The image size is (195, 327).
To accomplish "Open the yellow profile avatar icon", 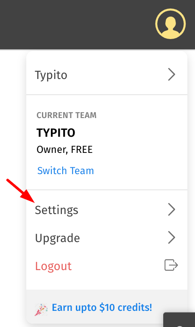I will (170, 24).
